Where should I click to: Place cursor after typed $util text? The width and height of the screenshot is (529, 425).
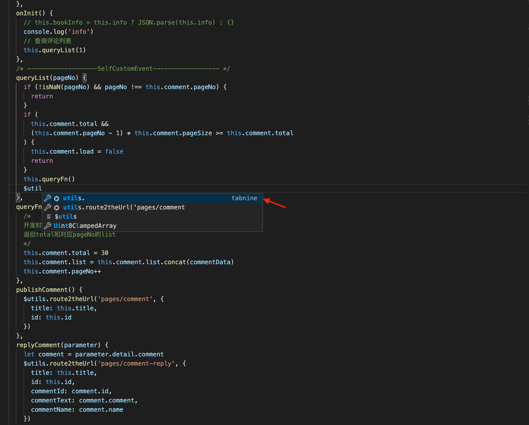[42, 188]
